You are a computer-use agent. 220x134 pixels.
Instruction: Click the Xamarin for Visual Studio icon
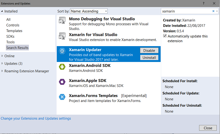[62, 36]
